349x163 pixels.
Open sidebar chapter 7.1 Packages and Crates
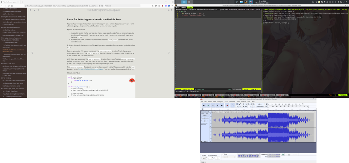(x=10, y=42)
